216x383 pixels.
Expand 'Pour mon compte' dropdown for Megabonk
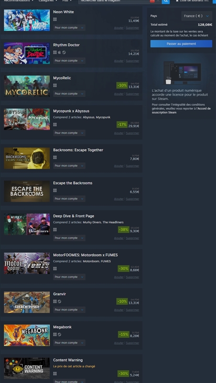click(x=69, y=343)
